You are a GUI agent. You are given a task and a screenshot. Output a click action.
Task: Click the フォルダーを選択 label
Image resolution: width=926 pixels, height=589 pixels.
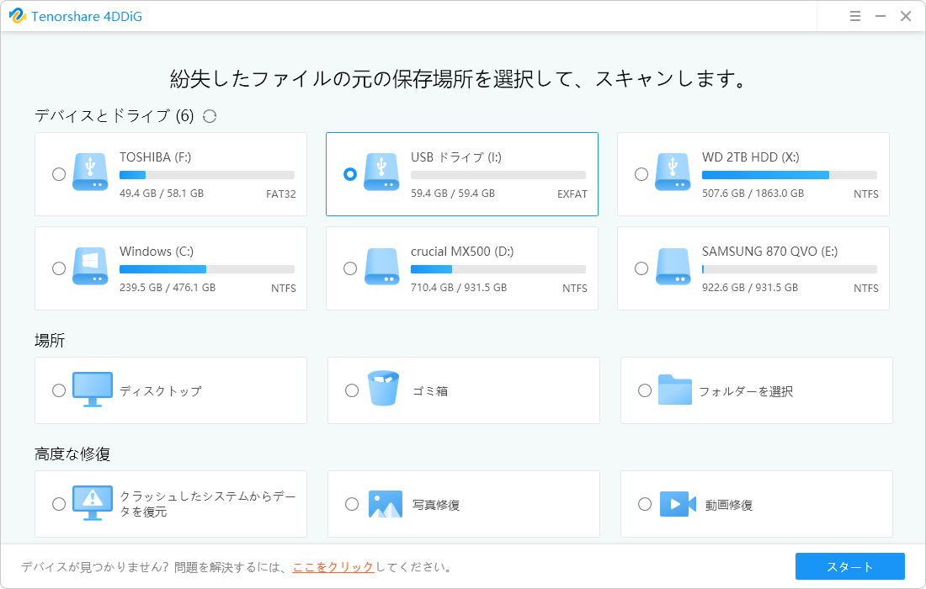[746, 391]
